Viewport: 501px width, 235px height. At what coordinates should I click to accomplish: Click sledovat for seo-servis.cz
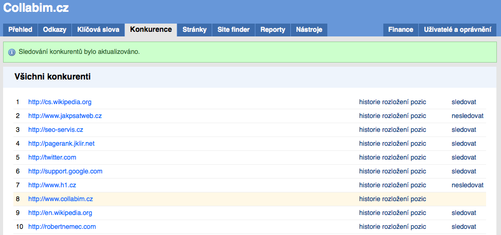coord(463,130)
